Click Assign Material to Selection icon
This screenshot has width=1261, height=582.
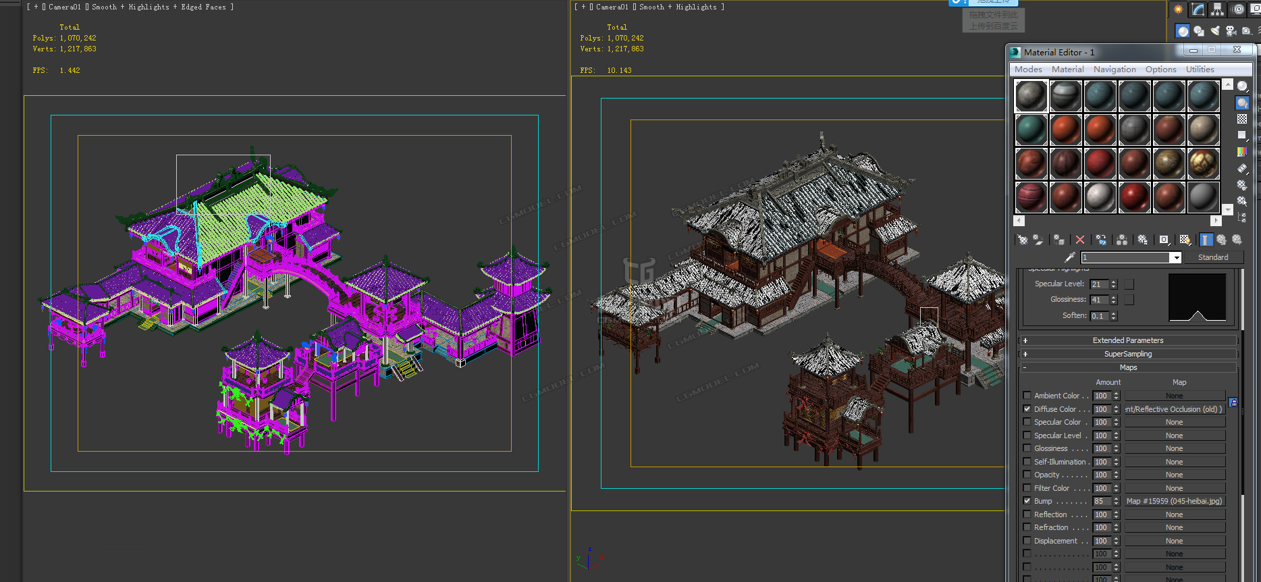pos(1059,240)
